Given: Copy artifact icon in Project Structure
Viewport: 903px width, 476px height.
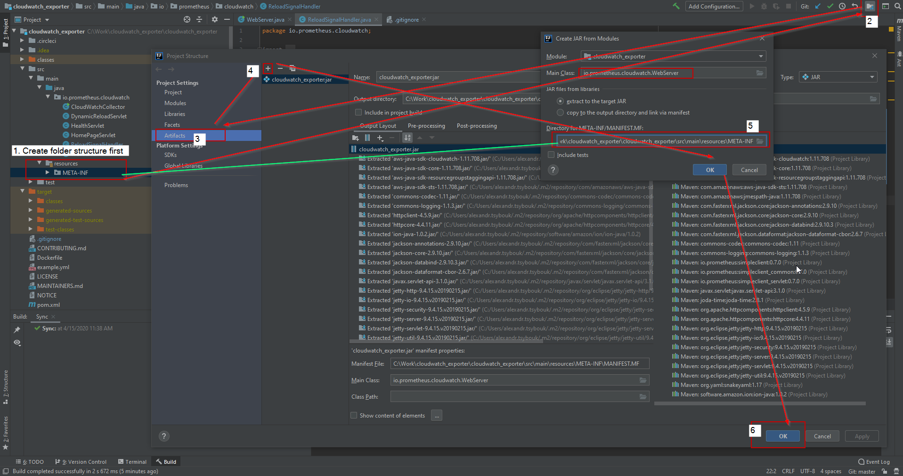Looking at the screenshot, I should click(292, 68).
